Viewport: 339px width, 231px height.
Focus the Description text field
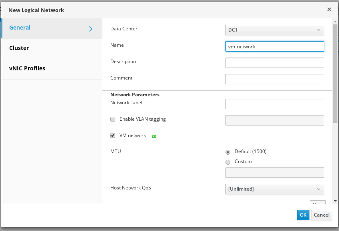[x=274, y=63]
